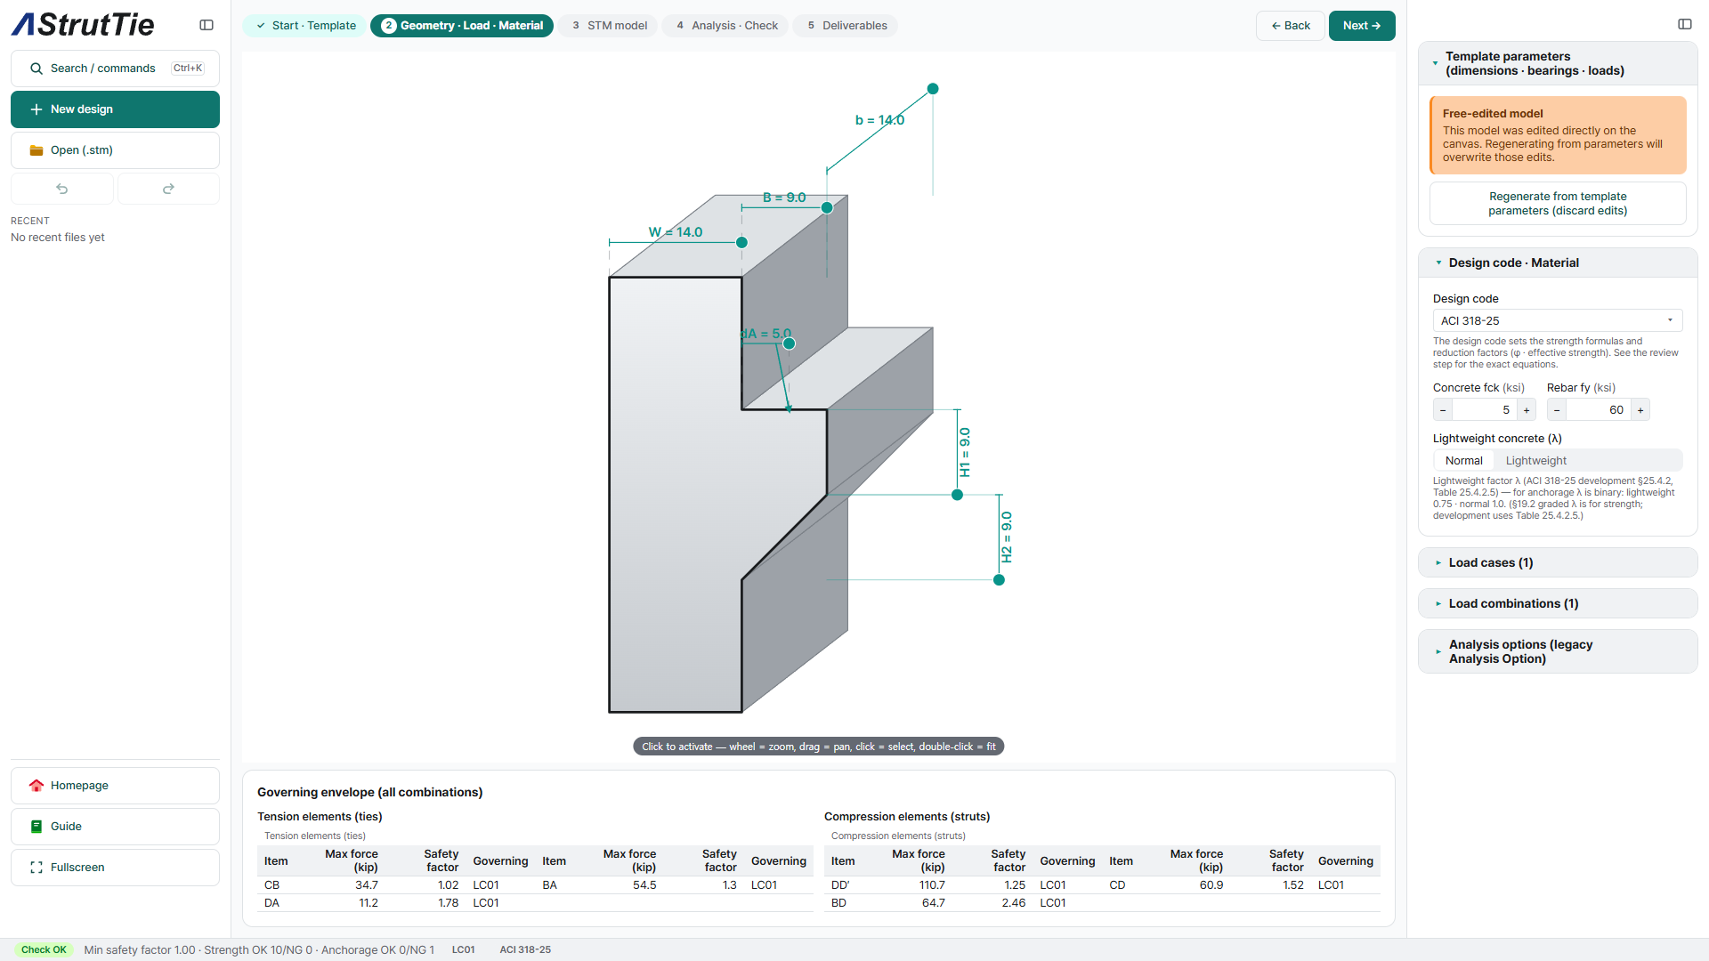The image size is (1709, 961).
Task: Select strut DD' row in table
Action: 963,885
